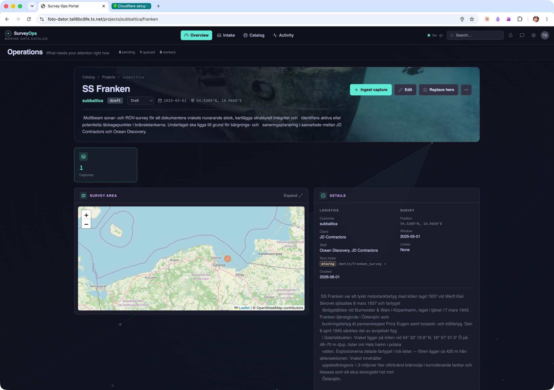Viewport: 554px width, 390px height.
Task: Reload the current page
Action: [29, 19]
